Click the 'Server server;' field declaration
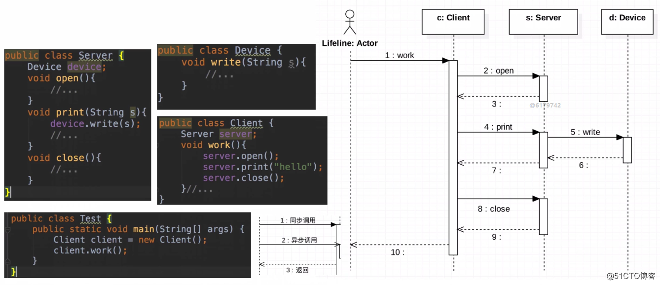The height and width of the screenshot is (285, 660). pyautogui.click(x=219, y=134)
